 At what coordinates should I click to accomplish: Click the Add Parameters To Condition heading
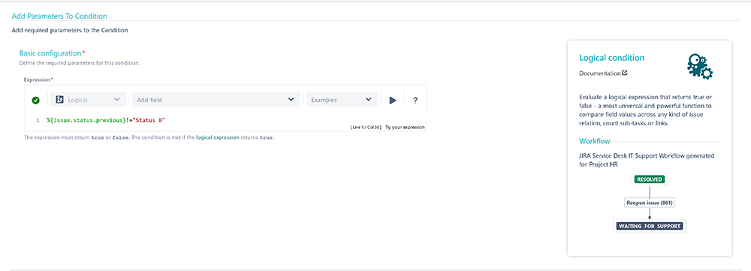(x=59, y=17)
